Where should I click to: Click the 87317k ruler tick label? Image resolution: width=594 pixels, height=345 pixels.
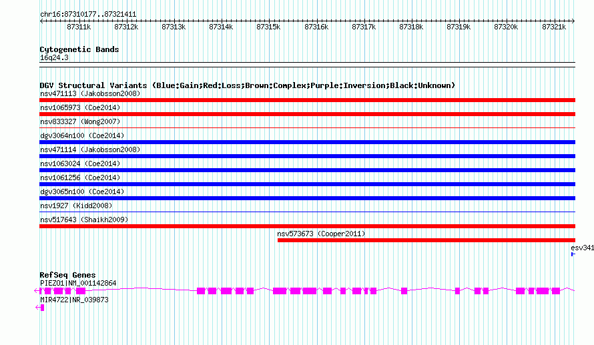[364, 27]
